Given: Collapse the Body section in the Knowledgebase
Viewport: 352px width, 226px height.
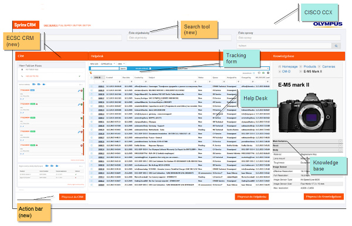Looking at the screenshot, I should click(340, 150).
